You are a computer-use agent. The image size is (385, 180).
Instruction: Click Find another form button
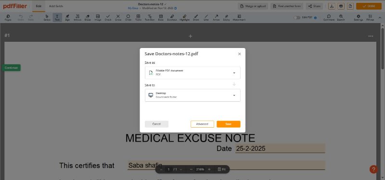point(287,6)
